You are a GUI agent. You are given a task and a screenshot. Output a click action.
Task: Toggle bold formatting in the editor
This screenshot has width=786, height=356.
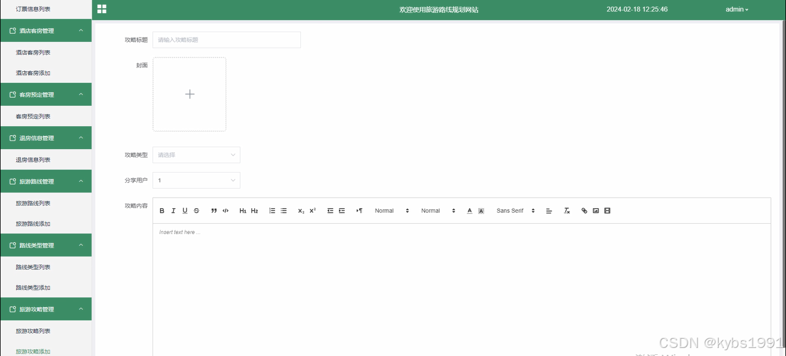(x=162, y=210)
